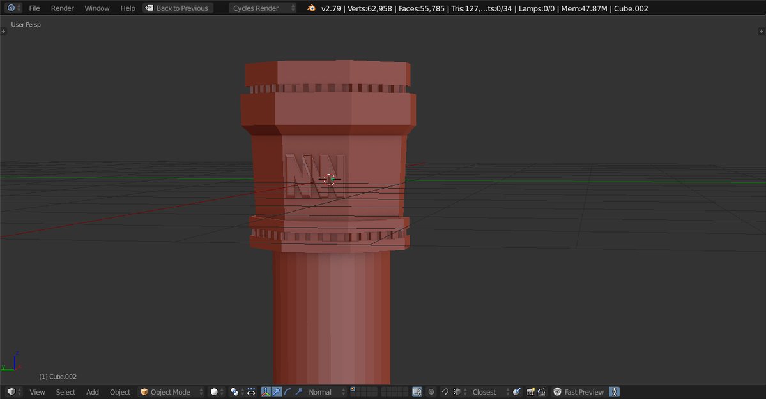Viewport: 766px width, 399px height.
Task: Toggle align rotation with snapping target
Action: tap(517, 392)
